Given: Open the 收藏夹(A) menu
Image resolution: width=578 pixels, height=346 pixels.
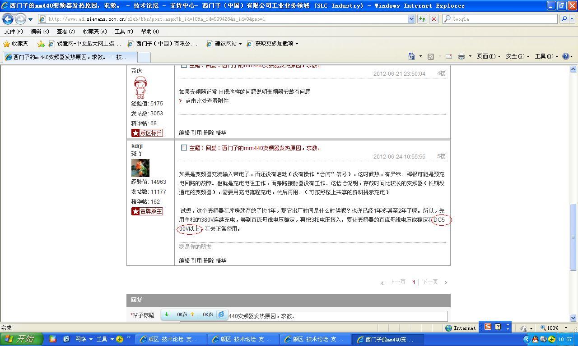Looking at the screenshot, I should (94, 32).
